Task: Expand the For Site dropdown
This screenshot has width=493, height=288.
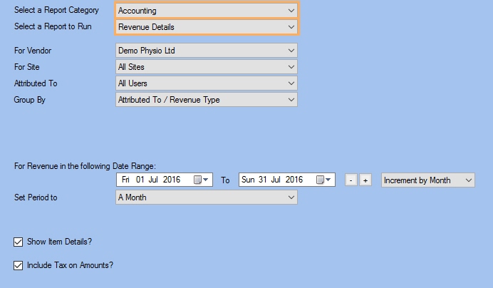Action: pos(207,67)
